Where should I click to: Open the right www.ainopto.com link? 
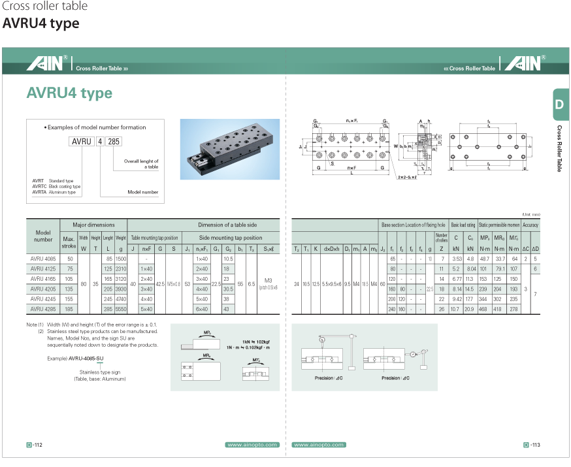pyautogui.click(x=319, y=445)
